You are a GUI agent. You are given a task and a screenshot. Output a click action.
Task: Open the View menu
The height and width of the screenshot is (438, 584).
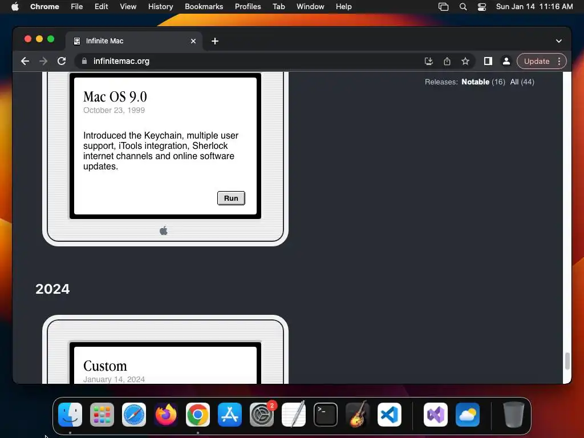tap(128, 6)
